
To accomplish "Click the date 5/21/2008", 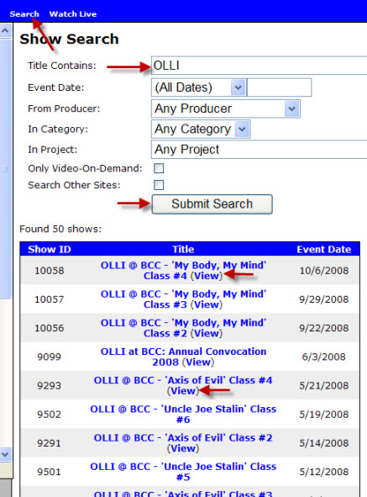I will coord(324,386).
